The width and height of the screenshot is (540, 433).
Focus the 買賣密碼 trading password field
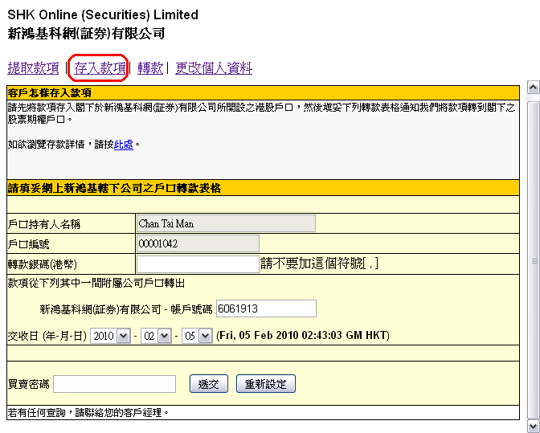point(114,384)
